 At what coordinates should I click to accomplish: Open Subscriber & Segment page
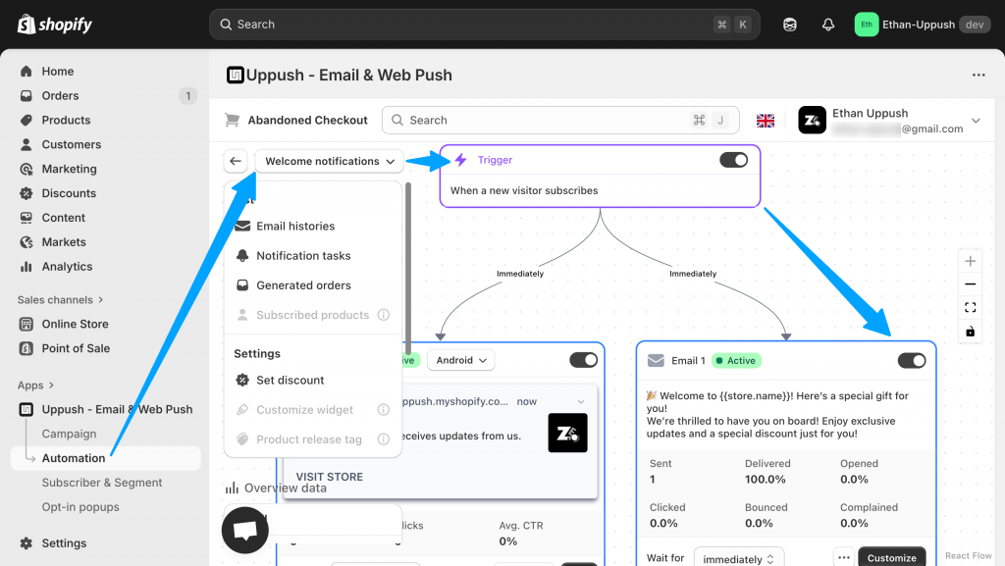click(x=102, y=483)
